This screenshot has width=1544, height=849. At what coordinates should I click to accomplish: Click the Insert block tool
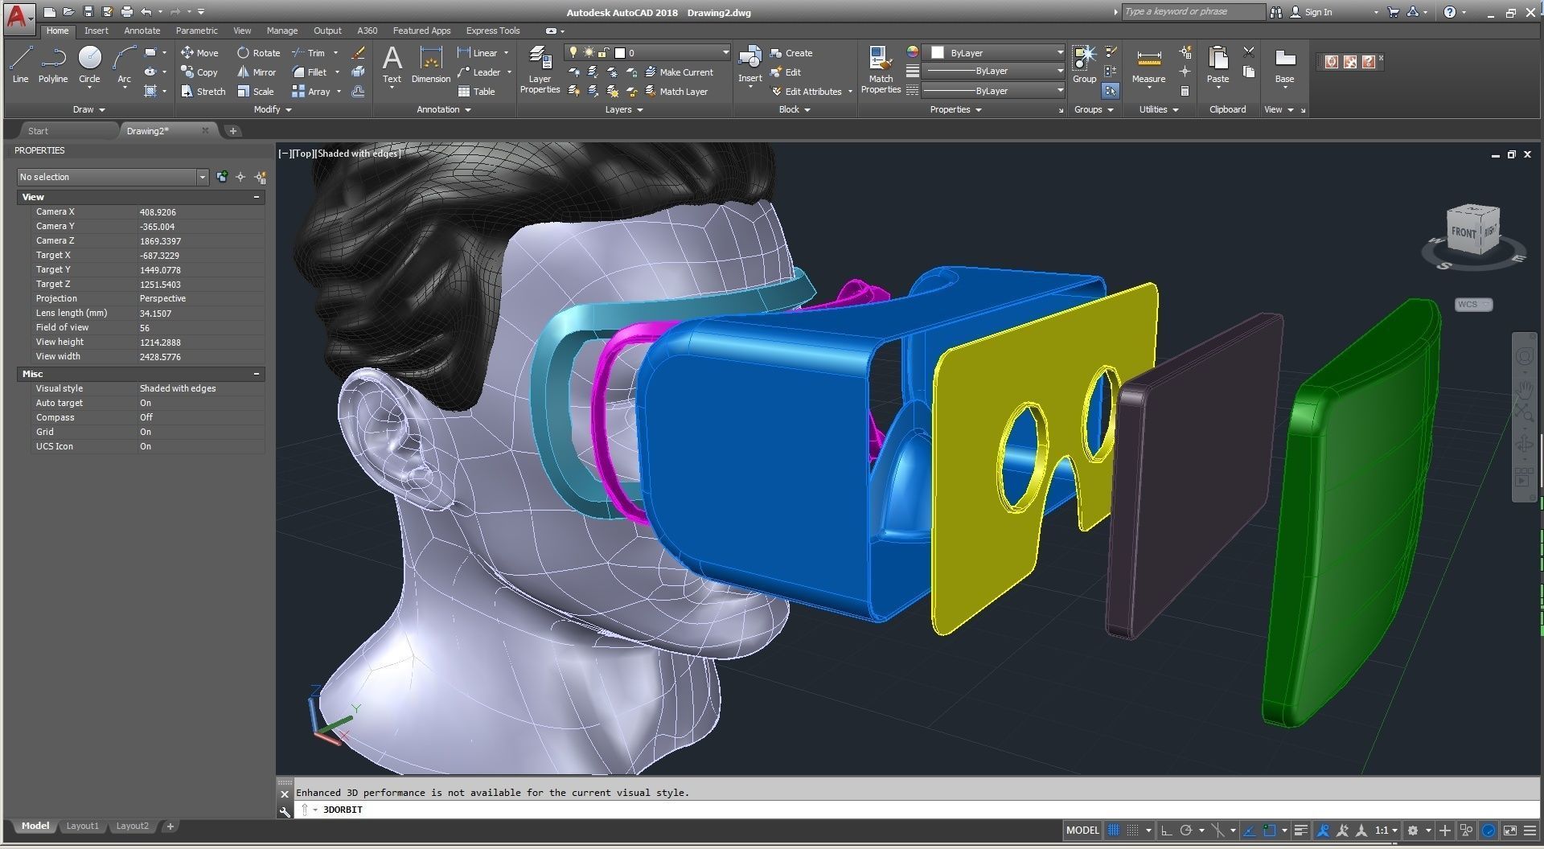(750, 64)
